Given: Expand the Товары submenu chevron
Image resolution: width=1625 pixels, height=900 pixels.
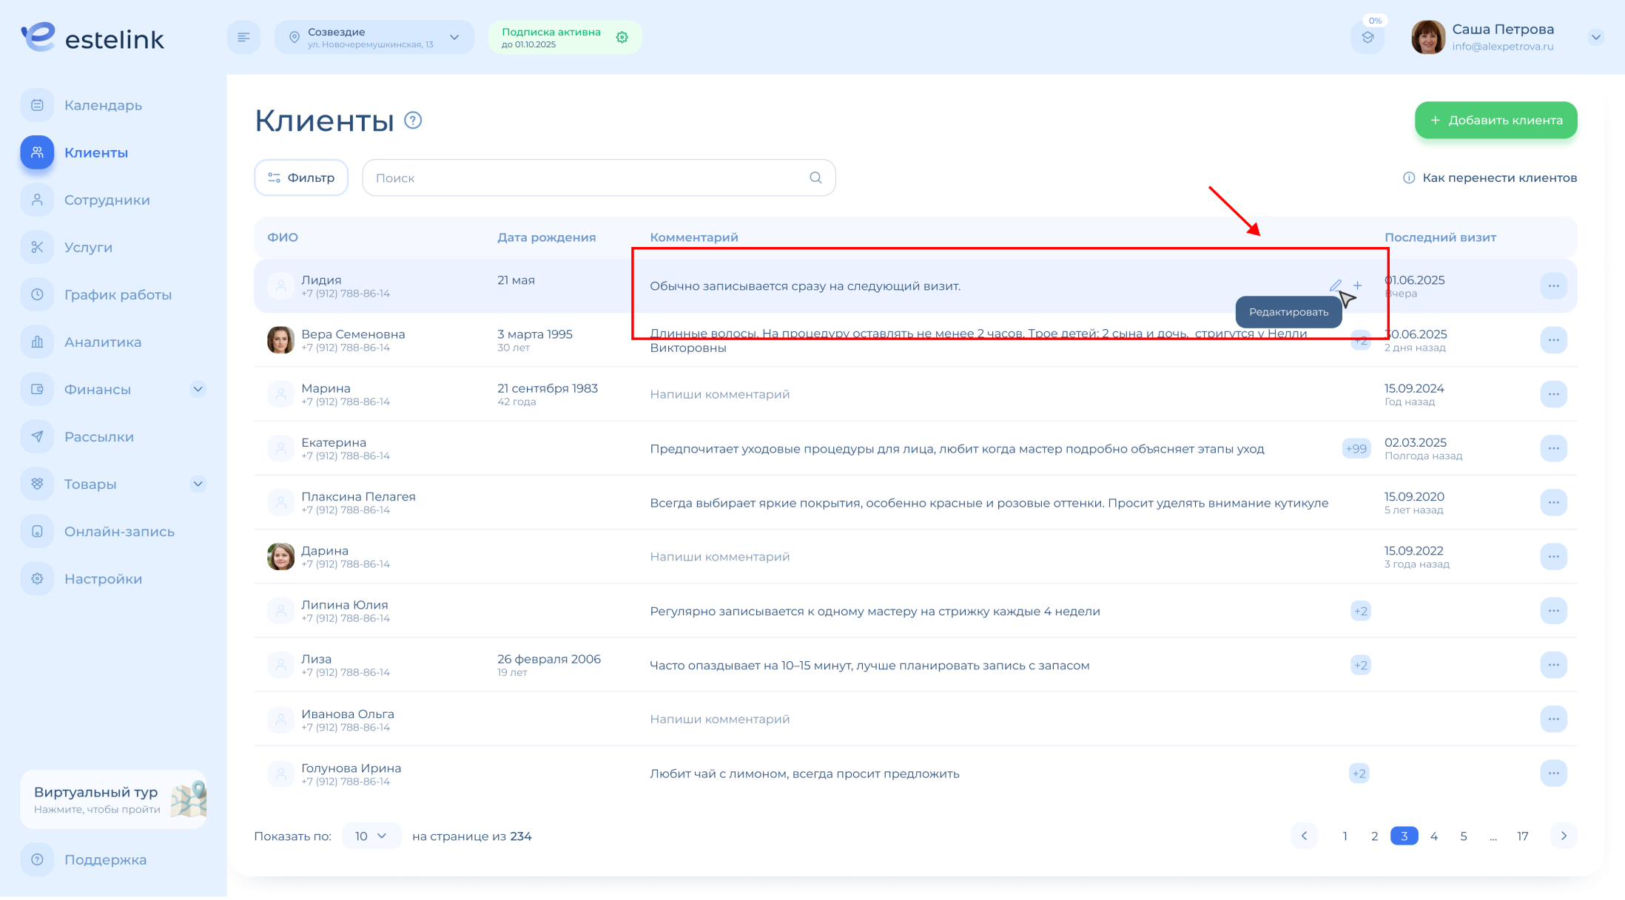Looking at the screenshot, I should pyautogui.click(x=198, y=484).
